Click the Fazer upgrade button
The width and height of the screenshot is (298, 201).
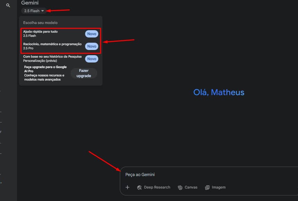point(84,73)
